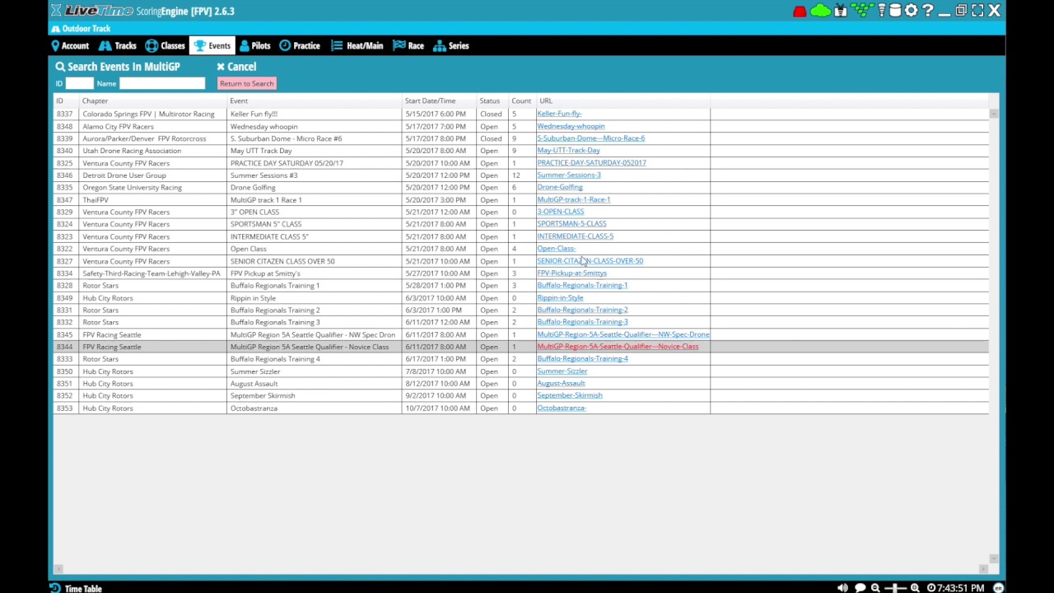Select the Detroit Drone User Group row
The width and height of the screenshot is (1054, 593).
520,175
